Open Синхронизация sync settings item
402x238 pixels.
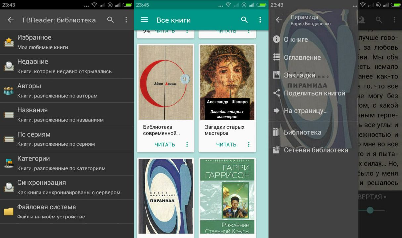(66, 187)
